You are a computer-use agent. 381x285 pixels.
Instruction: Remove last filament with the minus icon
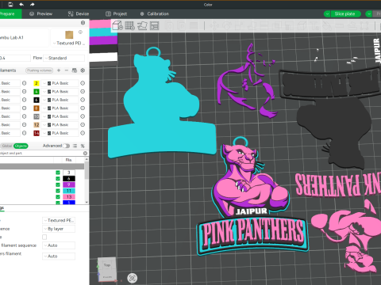67,70
